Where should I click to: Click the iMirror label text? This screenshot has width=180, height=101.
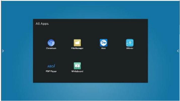pyautogui.click(x=130, y=48)
